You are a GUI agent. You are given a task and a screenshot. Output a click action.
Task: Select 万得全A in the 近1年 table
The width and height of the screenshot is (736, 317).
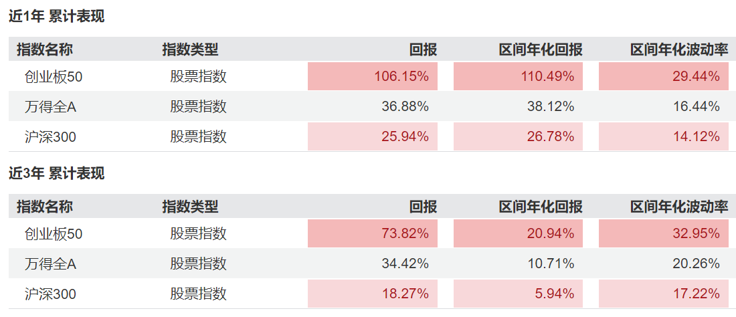tap(50, 106)
